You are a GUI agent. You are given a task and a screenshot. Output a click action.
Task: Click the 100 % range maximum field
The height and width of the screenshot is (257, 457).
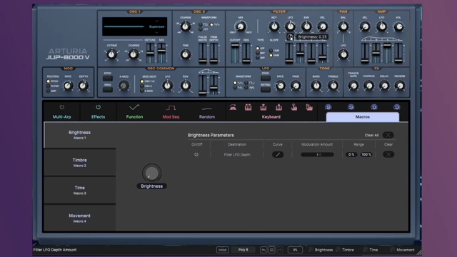366,155
